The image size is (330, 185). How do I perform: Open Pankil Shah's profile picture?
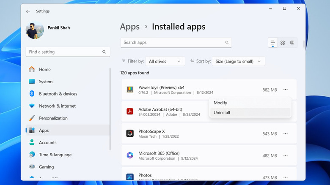[35, 30]
